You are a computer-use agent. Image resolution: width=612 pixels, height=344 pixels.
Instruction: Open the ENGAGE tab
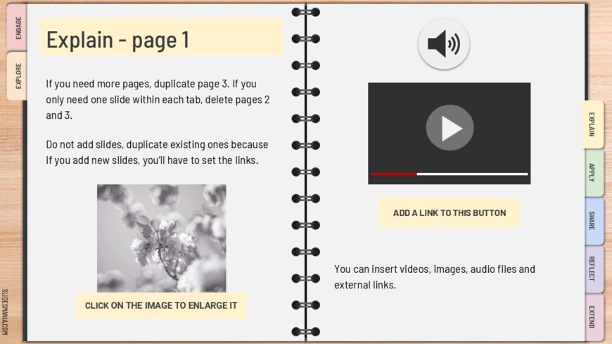[x=17, y=27]
